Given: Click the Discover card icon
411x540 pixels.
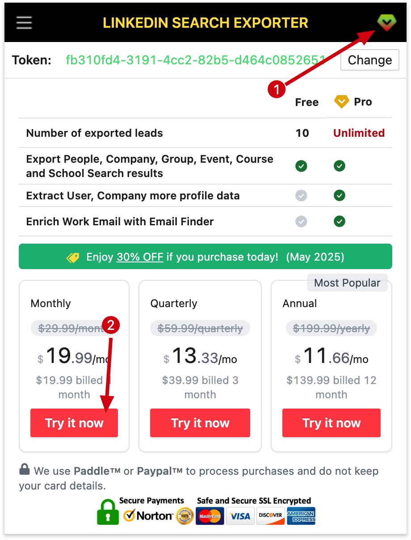Looking at the screenshot, I should pos(270,516).
